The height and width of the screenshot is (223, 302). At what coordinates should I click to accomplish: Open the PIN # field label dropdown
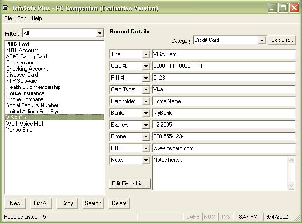click(x=146, y=78)
